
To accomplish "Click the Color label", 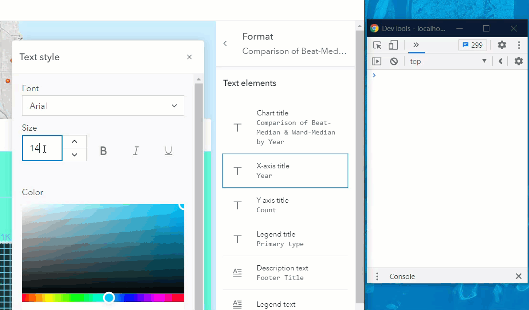I will [32, 192].
